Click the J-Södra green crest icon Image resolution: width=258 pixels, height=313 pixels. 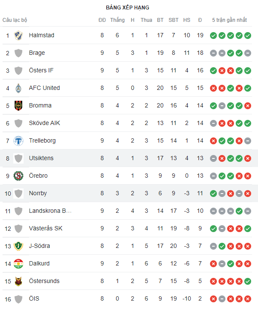coord(18,246)
